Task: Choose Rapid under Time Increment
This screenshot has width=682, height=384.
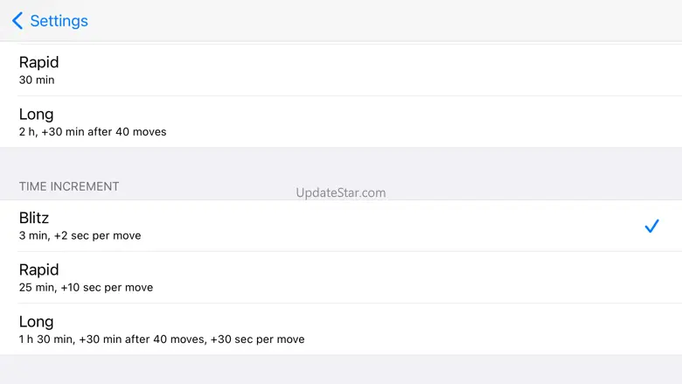Action: coord(341,277)
